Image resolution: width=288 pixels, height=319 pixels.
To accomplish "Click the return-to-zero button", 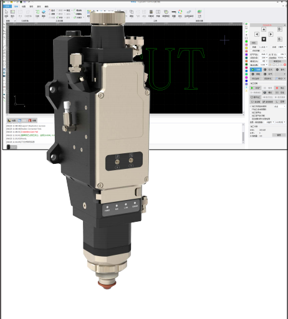I will (280, 102).
